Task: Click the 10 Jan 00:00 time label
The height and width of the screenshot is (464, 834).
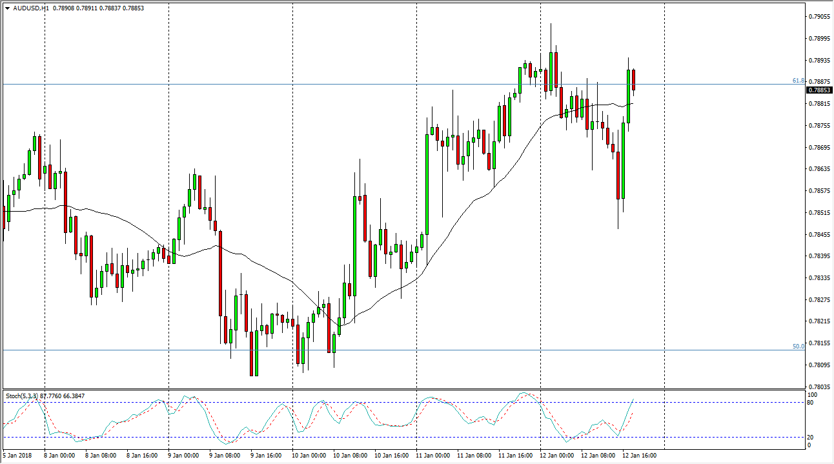Action: 308,455
